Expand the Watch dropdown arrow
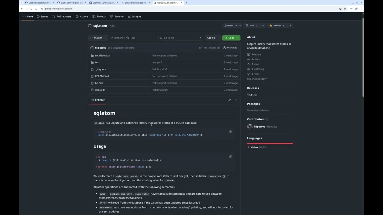Screen dimensions: 383x215 (x=240, y=26)
